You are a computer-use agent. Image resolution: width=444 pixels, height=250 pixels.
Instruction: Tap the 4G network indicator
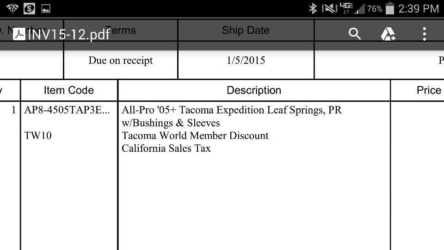coord(346,8)
